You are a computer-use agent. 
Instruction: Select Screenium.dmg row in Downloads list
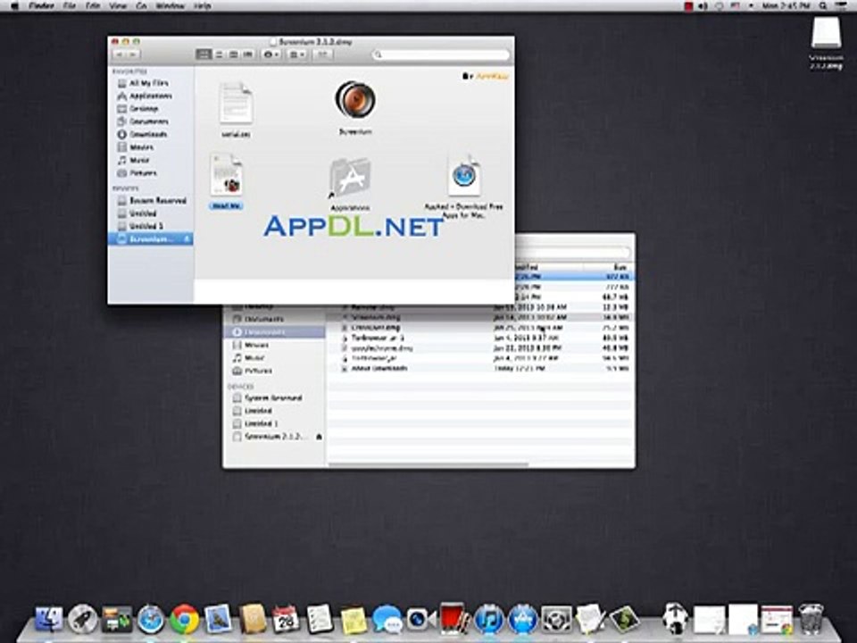tap(481, 317)
